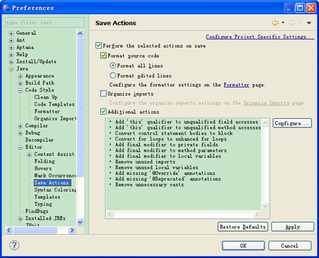The width and height of the screenshot is (319, 258).
Task: Select Format edited lines option
Action: pos(113,76)
